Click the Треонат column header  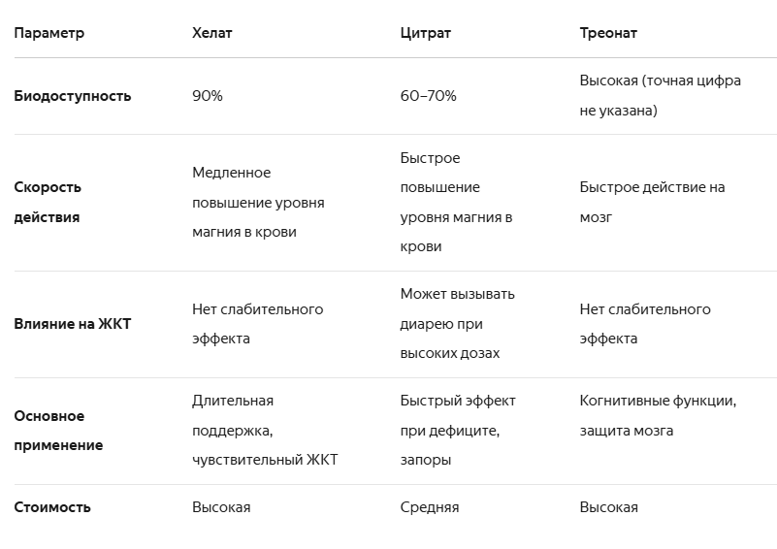(608, 33)
